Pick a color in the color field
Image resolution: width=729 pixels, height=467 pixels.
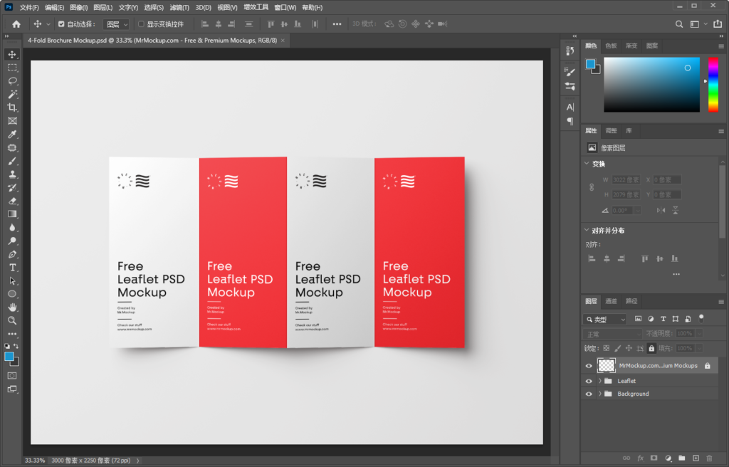(x=651, y=84)
